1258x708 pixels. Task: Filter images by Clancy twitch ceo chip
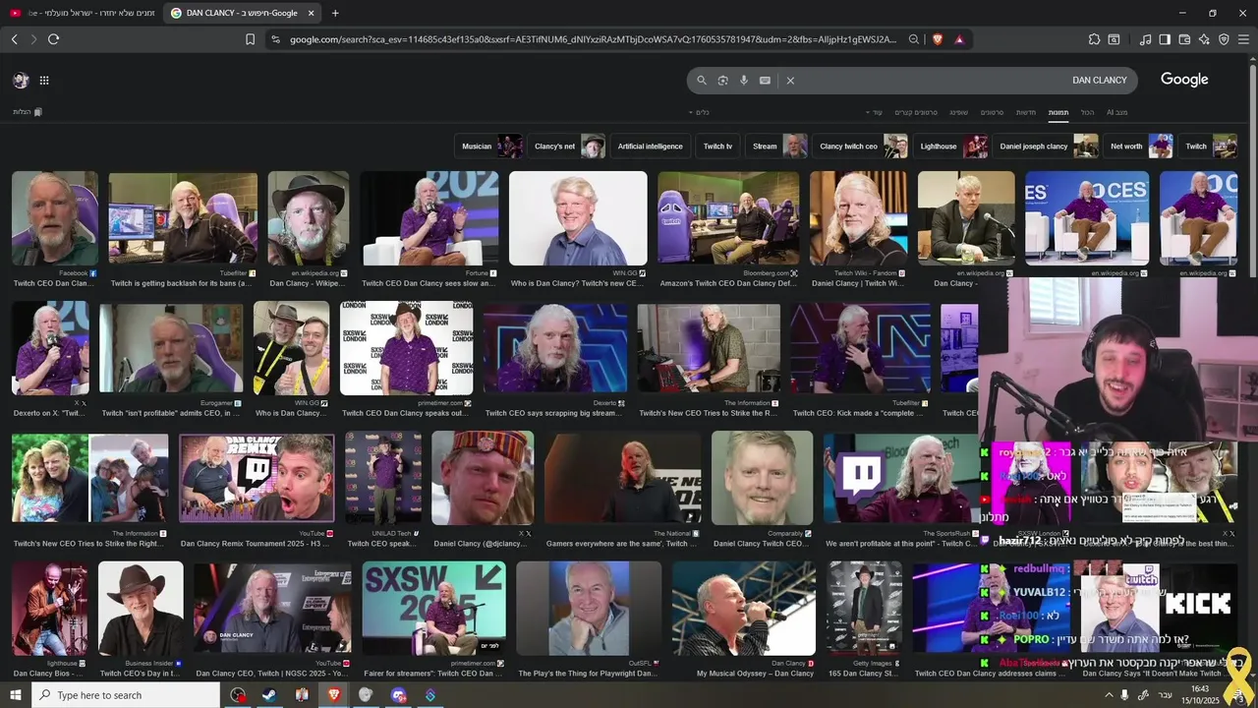point(861,147)
